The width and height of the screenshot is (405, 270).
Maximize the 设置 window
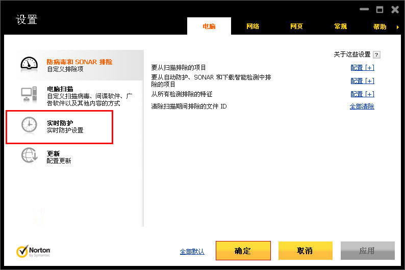click(379, 10)
